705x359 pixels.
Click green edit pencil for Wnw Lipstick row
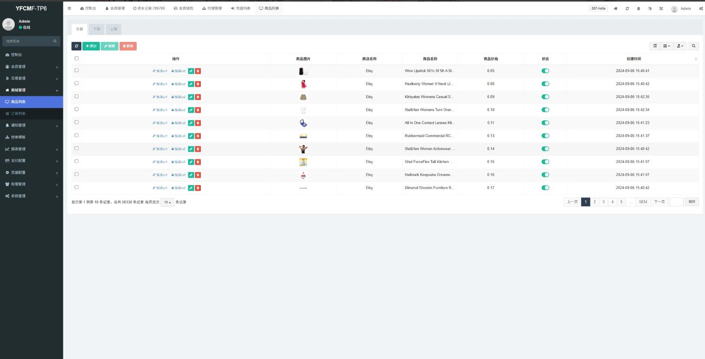[191, 71]
